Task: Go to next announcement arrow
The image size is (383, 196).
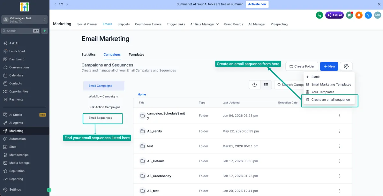Action: point(67,4)
